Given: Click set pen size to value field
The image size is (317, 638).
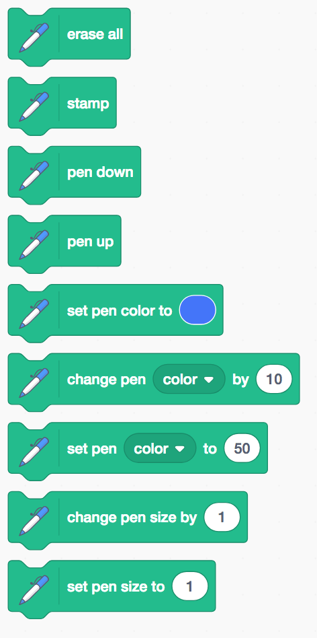Looking at the screenshot, I should pyautogui.click(x=189, y=586).
